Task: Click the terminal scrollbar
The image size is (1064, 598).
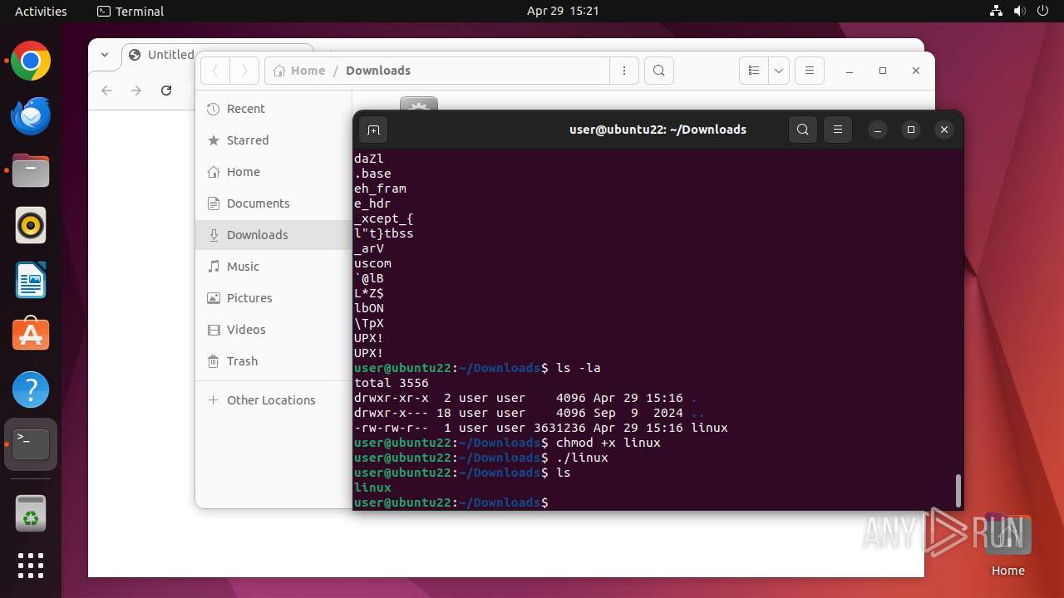Action: click(x=958, y=490)
